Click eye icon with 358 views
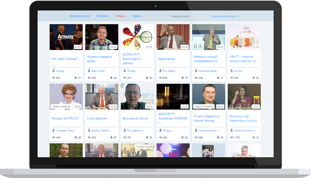The image size is (311, 178). point(196,78)
